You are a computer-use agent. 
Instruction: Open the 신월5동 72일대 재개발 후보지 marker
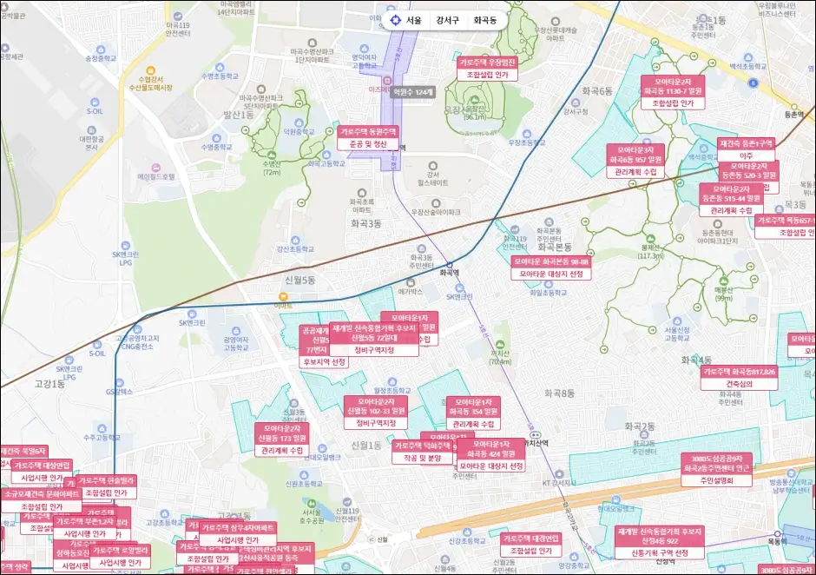(373, 340)
